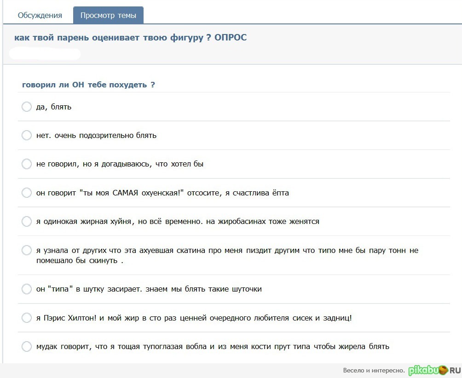Viewport: 462px width, 378px height.
Task: Click topic title 'как твой парень оценивает твою фигуру'
Action: (131, 38)
